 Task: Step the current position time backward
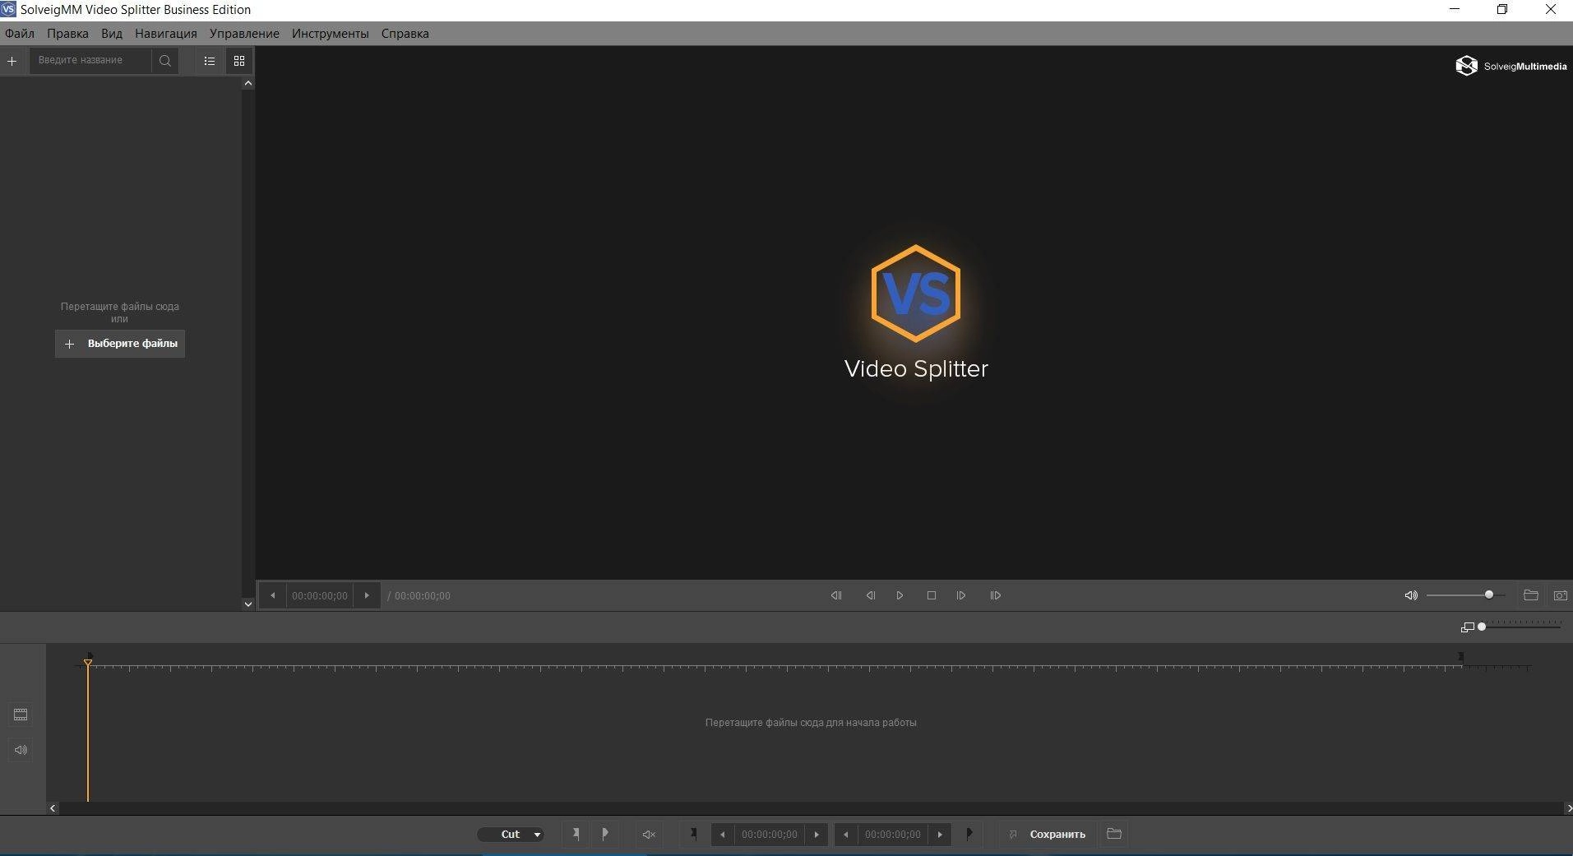[273, 595]
